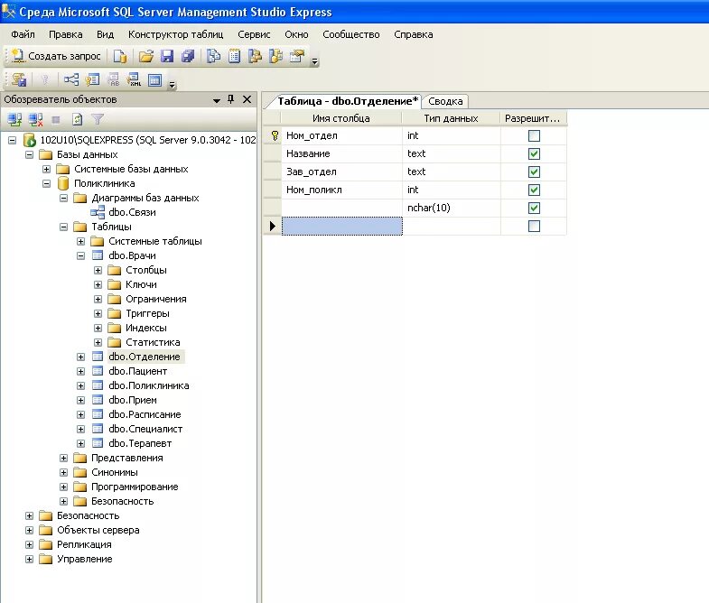Image resolution: width=709 pixels, height=603 pixels.
Task: Open the Сервис menu
Action: pyautogui.click(x=254, y=34)
